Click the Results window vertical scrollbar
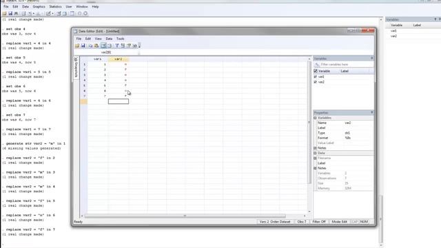This screenshot has height=248, width=441. coord(381,219)
